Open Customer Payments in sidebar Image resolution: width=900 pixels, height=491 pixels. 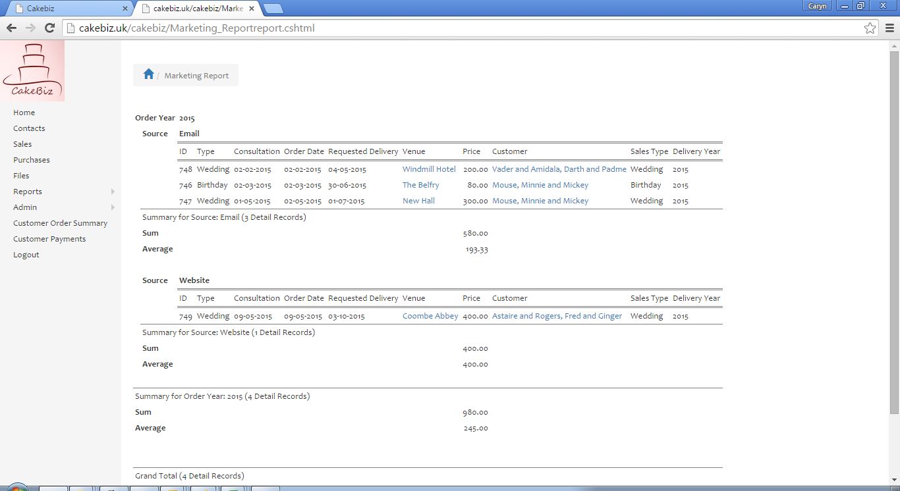pos(49,239)
